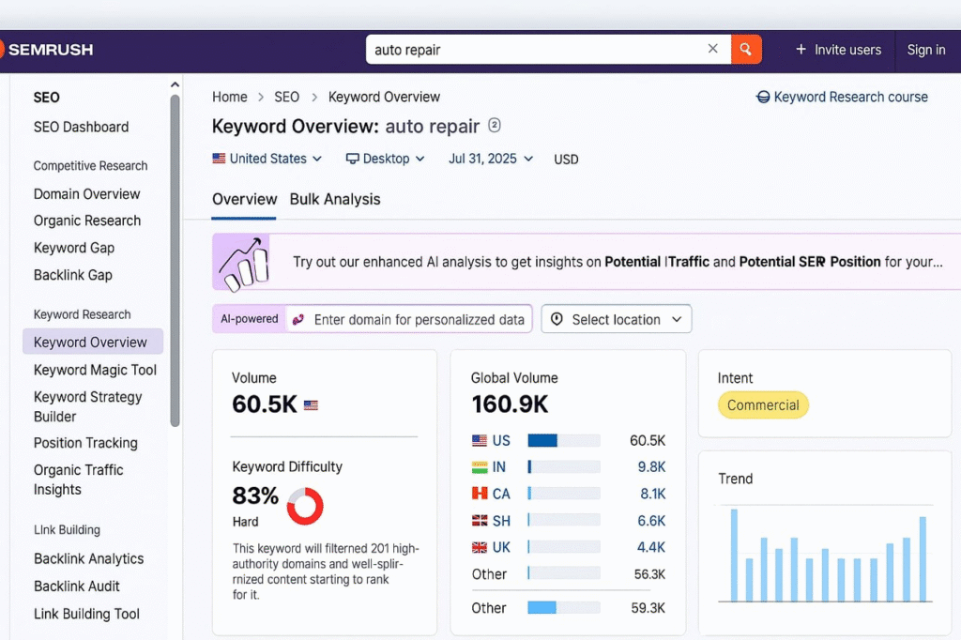Image resolution: width=961 pixels, height=640 pixels.
Task: Go to Home breadcrumb
Action: (230, 97)
